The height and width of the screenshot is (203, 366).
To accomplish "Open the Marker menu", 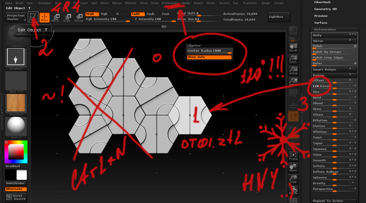I will coord(117,3).
